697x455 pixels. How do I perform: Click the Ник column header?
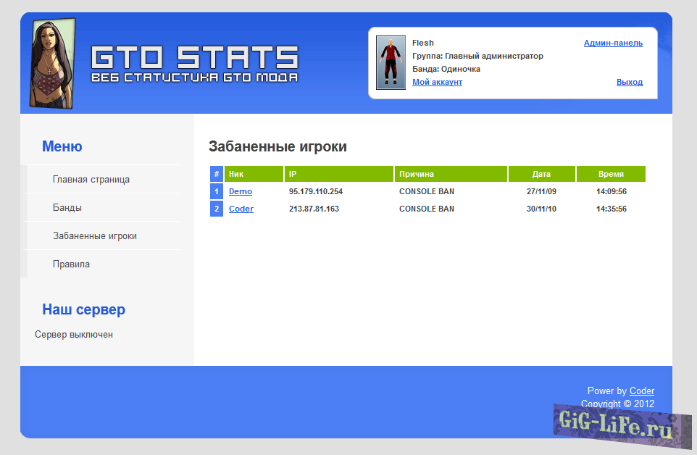[232, 174]
